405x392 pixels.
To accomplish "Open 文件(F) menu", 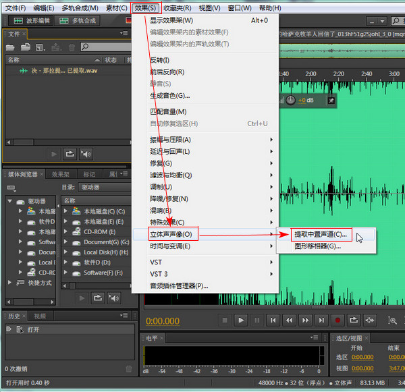I will pos(16,8).
